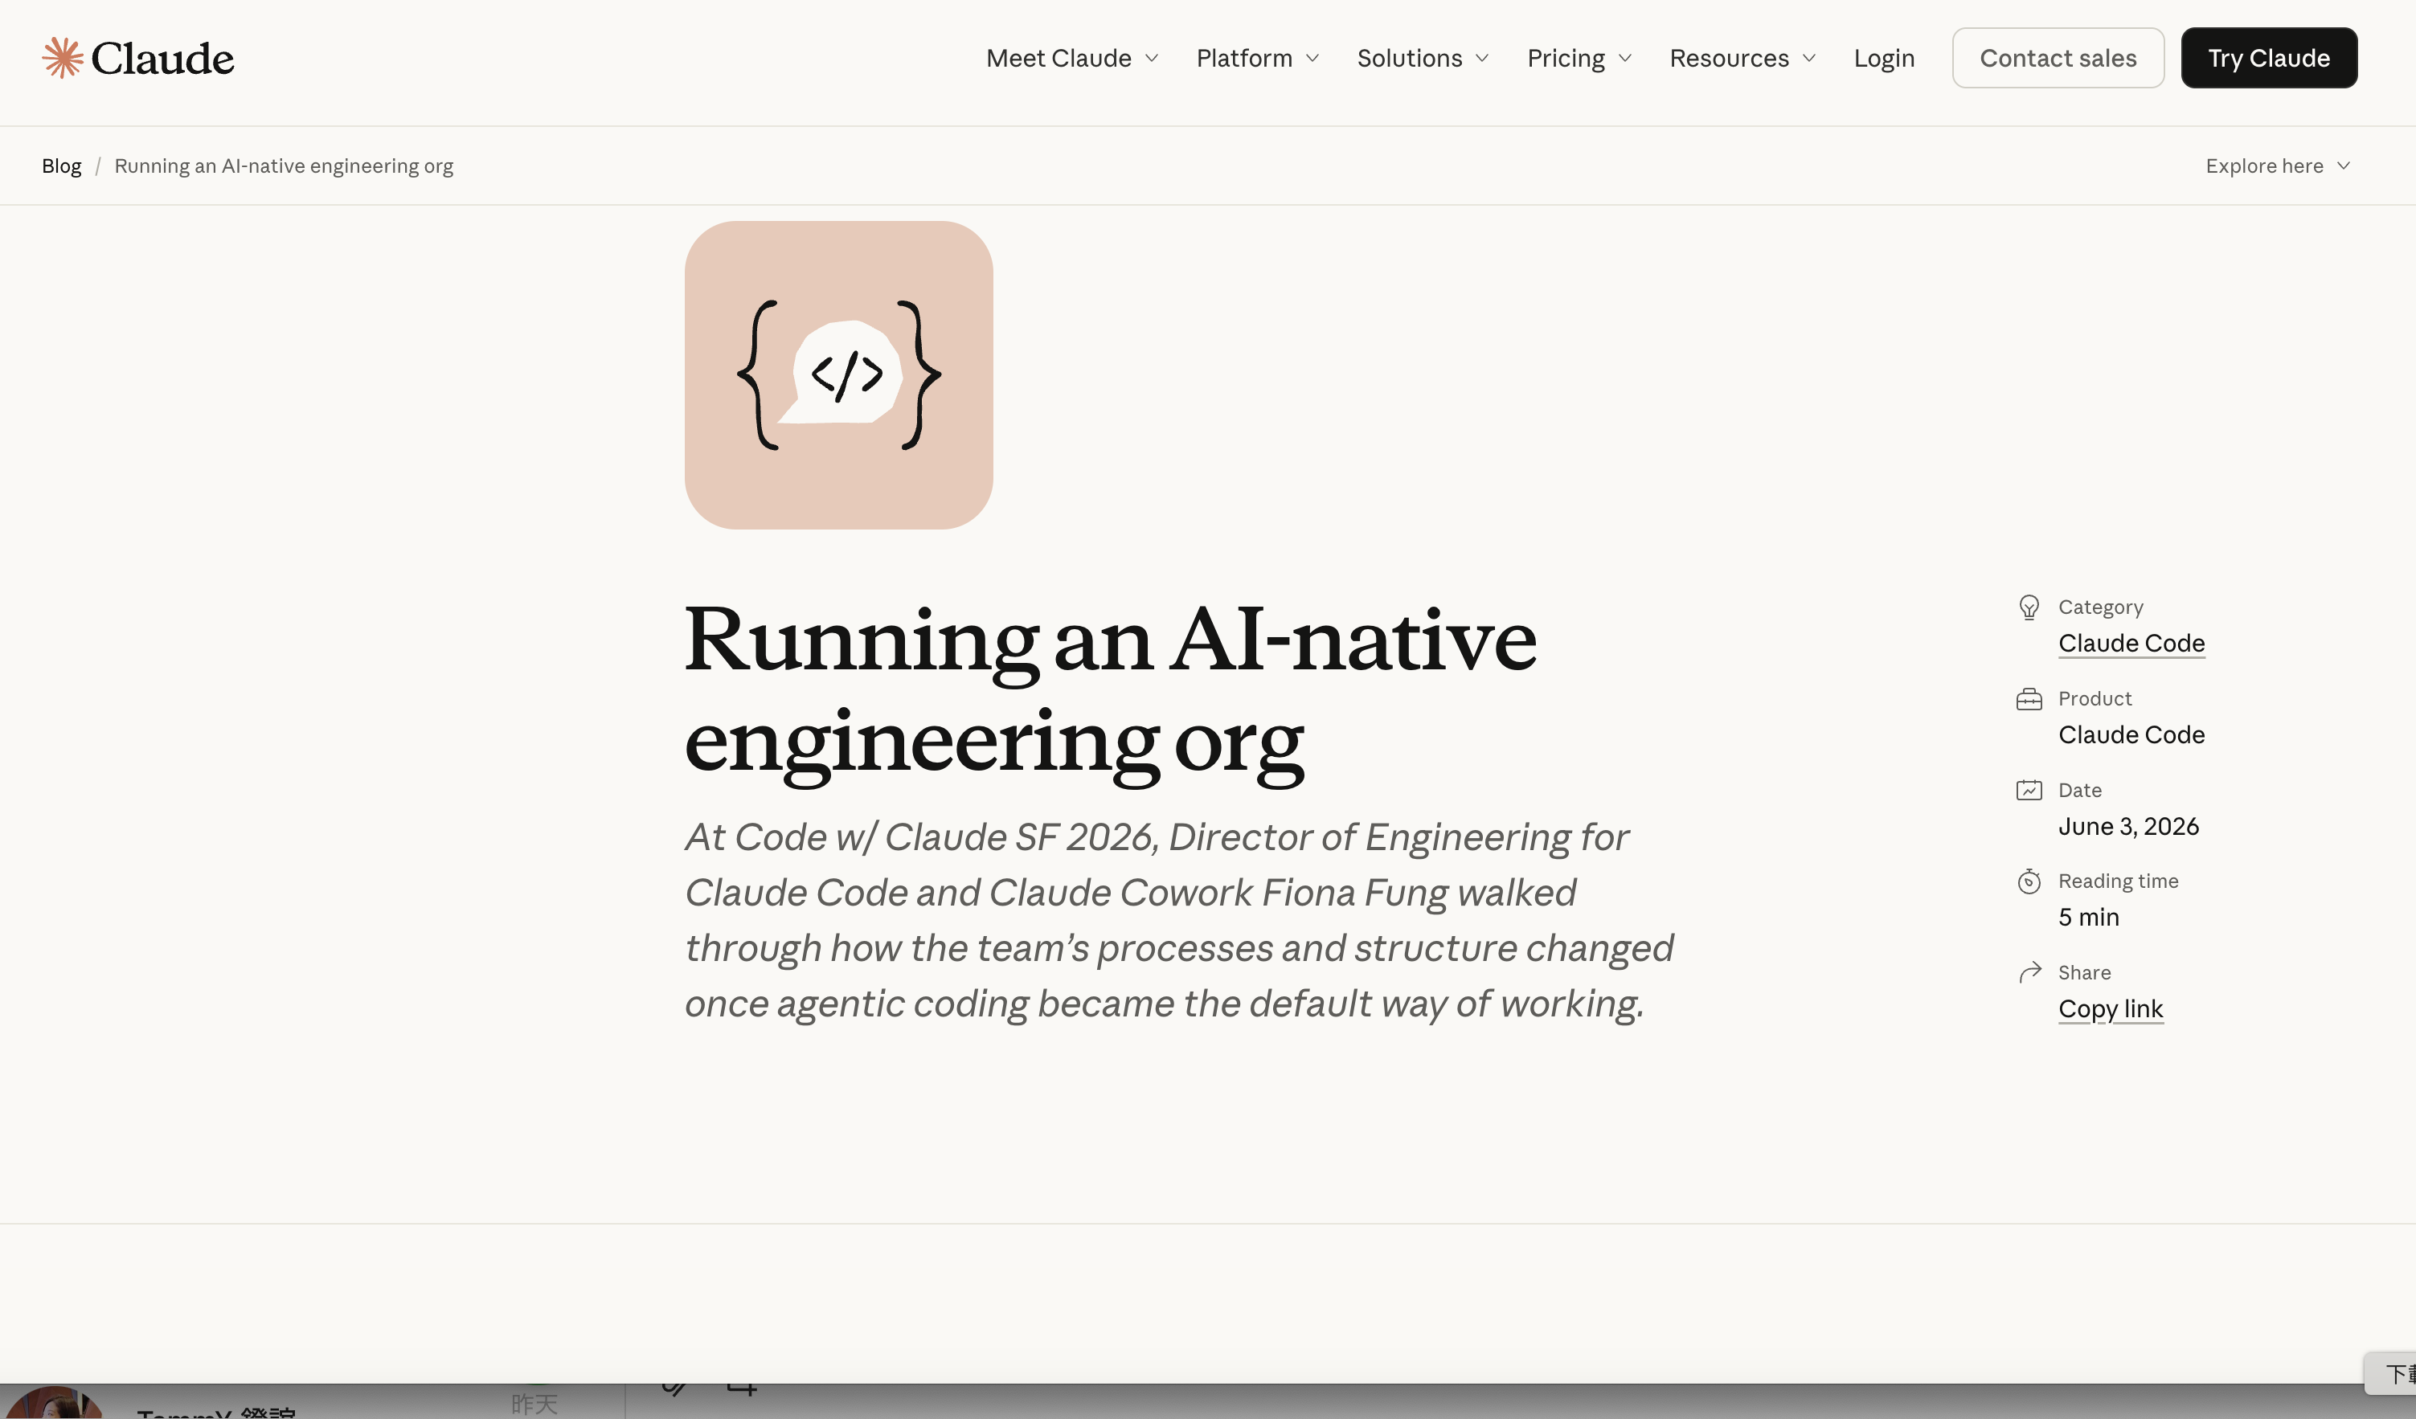Click the Reading time label

pyautogui.click(x=2118, y=881)
